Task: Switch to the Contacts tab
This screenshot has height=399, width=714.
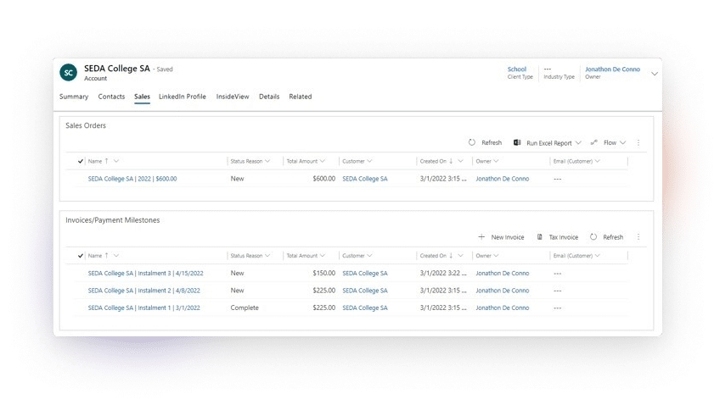Action: (x=111, y=97)
